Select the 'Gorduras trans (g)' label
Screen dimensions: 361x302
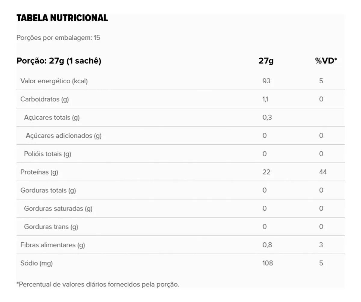point(51,227)
